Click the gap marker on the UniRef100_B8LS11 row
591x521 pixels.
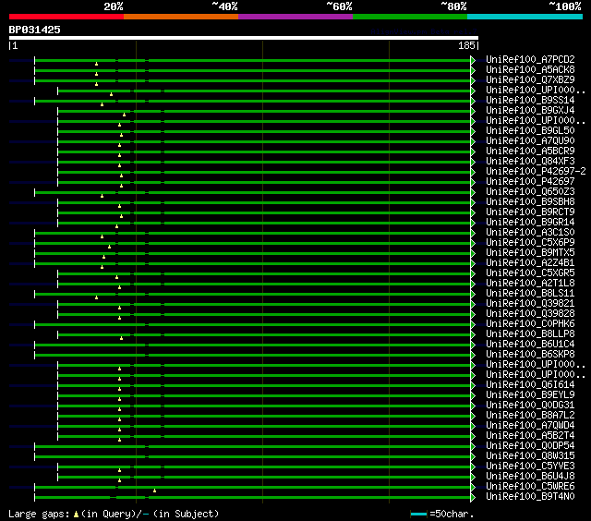(96, 297)
